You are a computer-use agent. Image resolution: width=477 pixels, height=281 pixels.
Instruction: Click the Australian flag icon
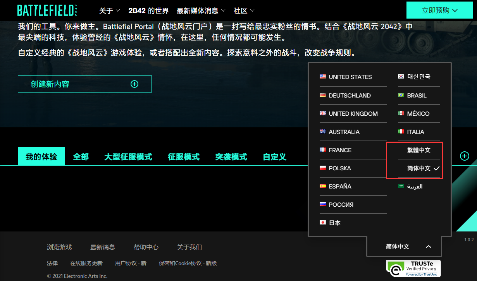(323, 132)
